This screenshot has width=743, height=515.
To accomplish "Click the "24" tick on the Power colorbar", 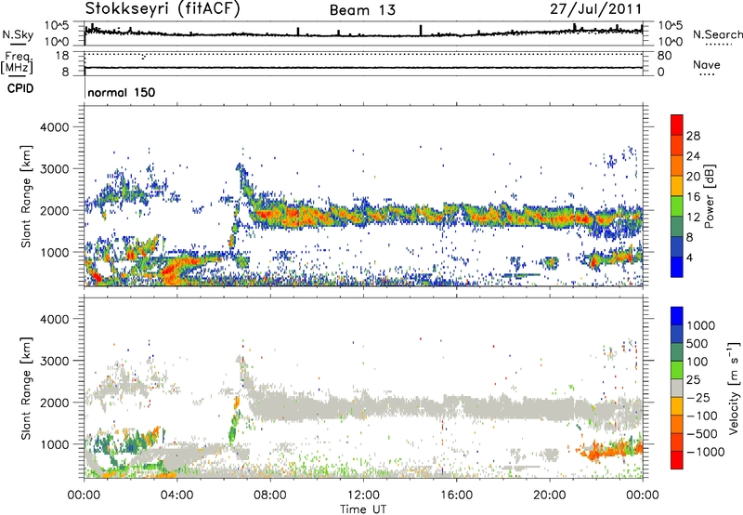I will [x=693, y=156].
